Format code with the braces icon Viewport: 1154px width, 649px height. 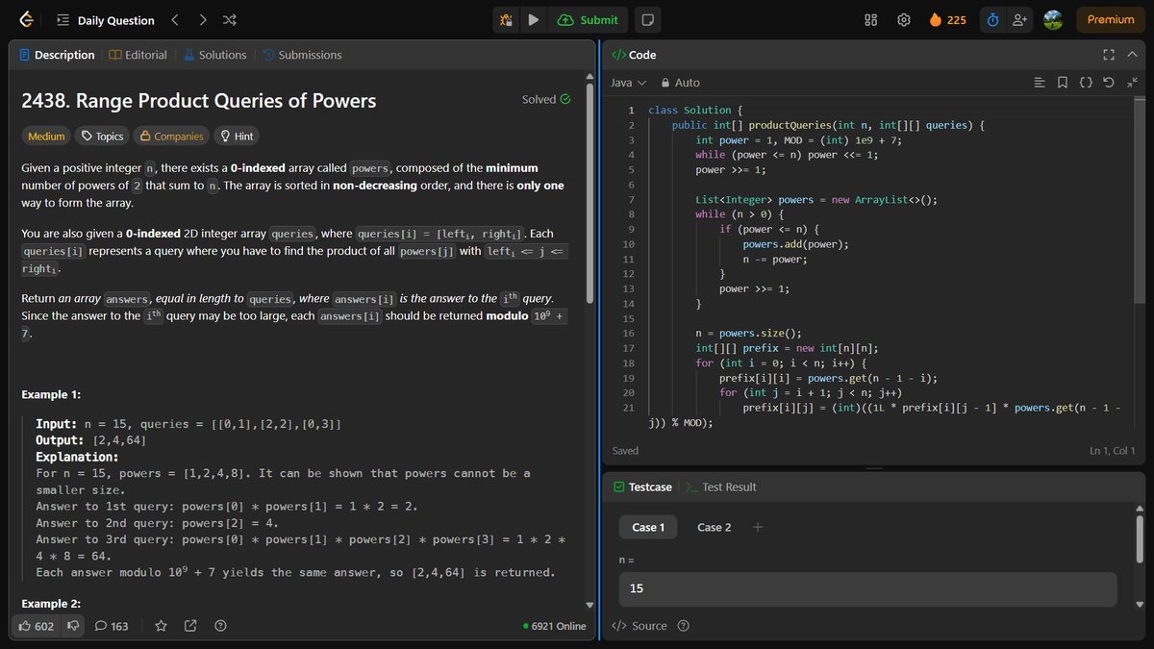tap(1085, 83)
